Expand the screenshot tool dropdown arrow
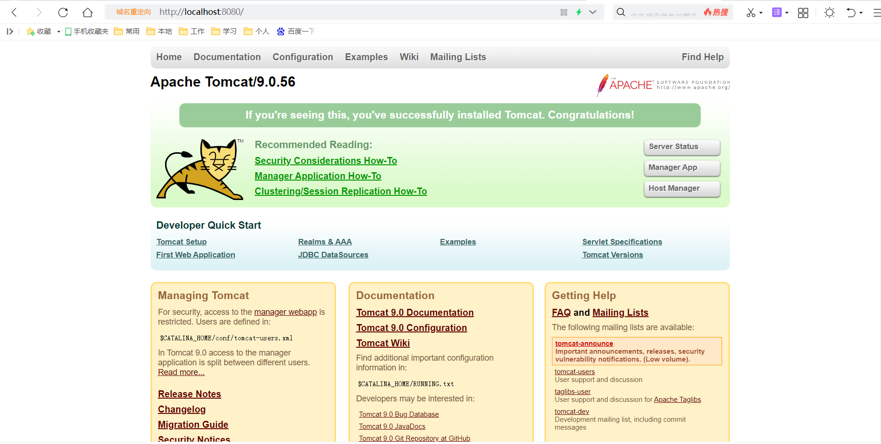This screenshot has height=444, width=881. point(761,13)
